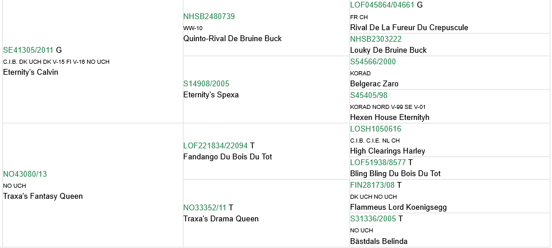Click registration link S54566/2000
Screen dimensions: 552x248
point(373,61)
